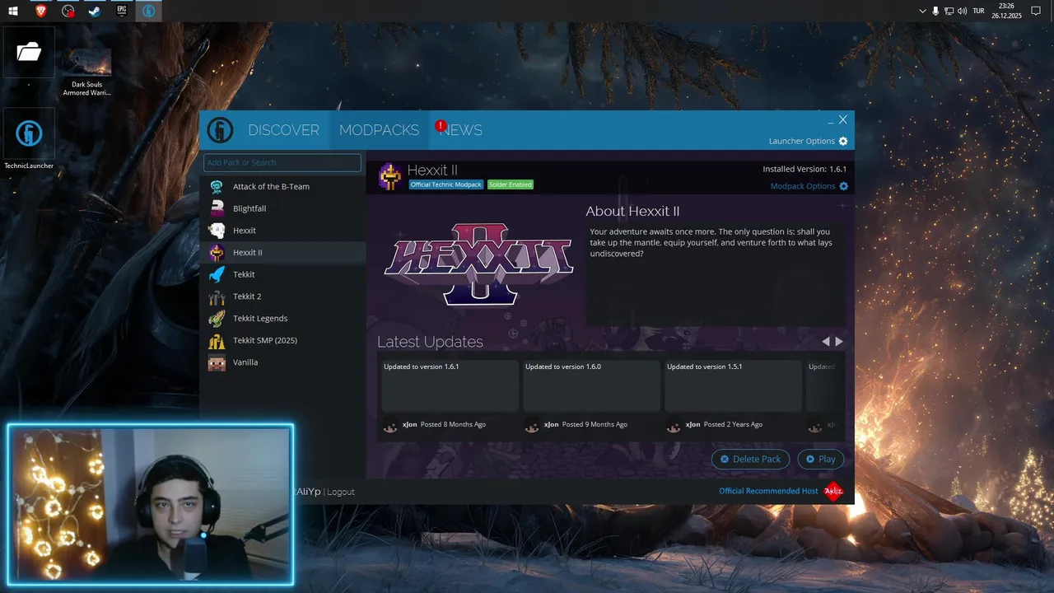Click the Logout link

341,492
